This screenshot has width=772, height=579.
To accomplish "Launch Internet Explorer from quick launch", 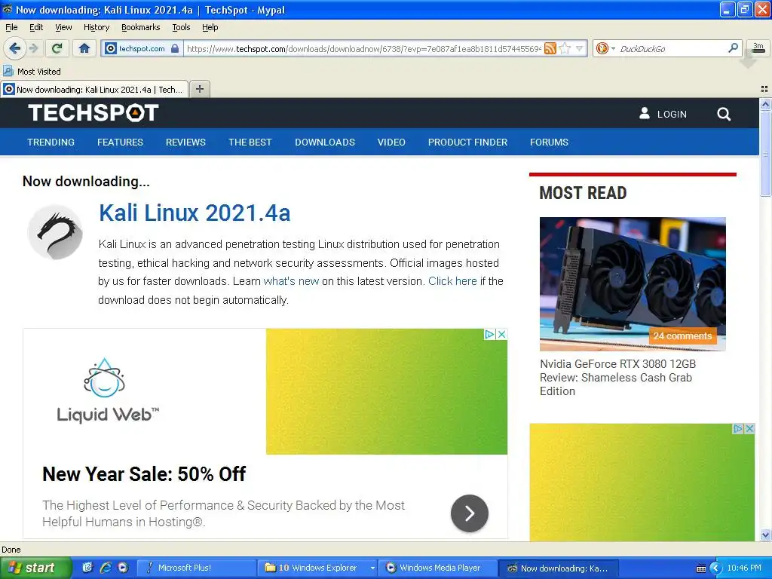I will [106, 568].
